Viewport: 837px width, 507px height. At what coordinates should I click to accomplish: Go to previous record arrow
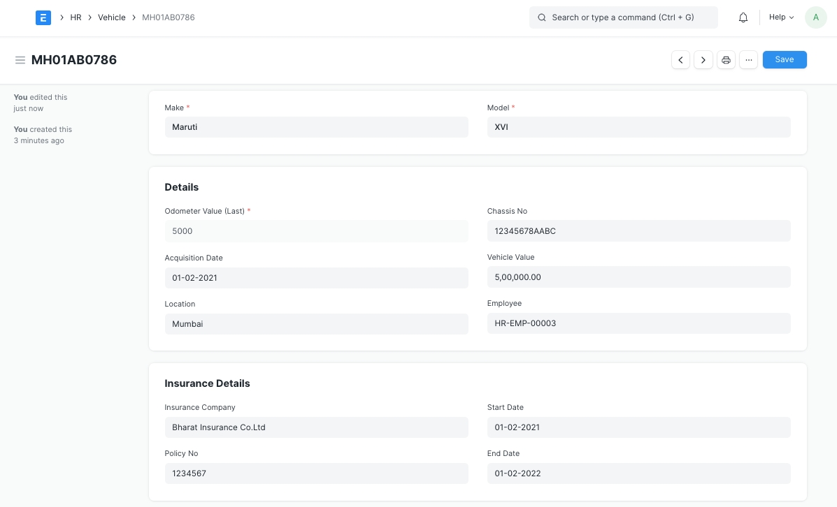[x=680, y=60]
